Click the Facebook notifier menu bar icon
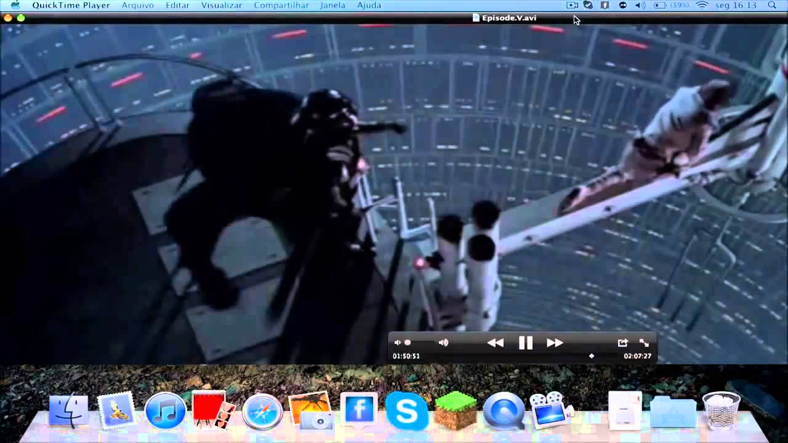The width and height of the screenshot is (788, 443). point(605,5)
